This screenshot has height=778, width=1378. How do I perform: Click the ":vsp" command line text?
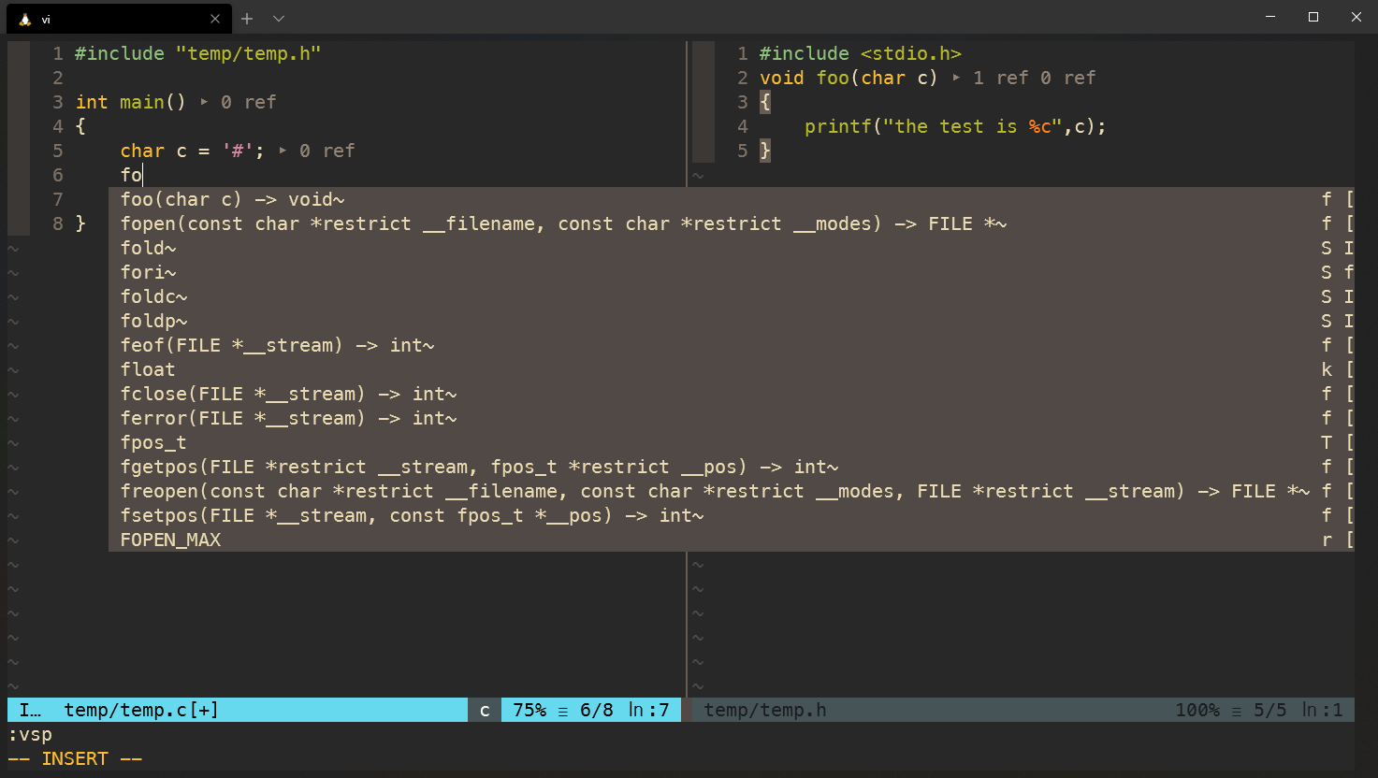(31, 734)
